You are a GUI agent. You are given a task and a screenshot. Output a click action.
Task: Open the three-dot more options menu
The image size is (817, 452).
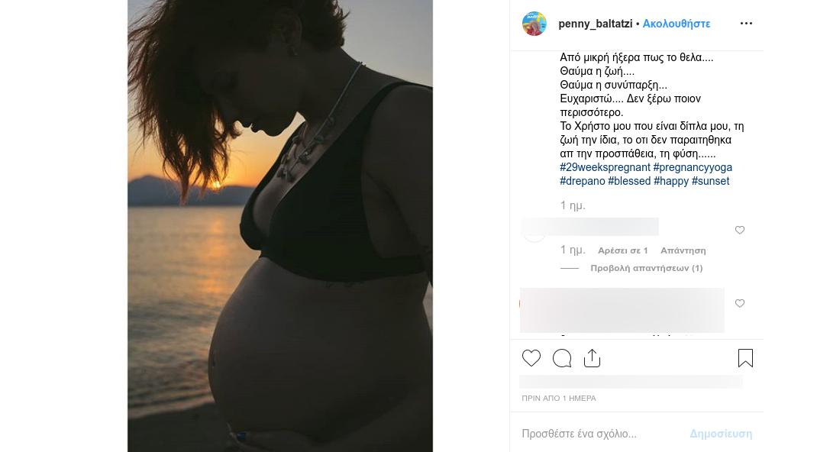[x=746, y=24]
